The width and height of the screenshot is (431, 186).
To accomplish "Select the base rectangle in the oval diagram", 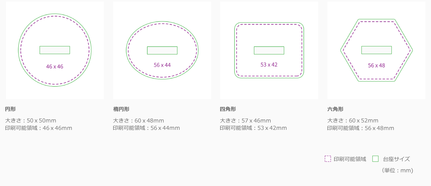I will (162, 50).
